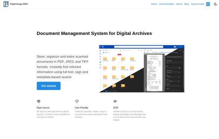Click the User Friendly heart icon

tap(77, 101)
